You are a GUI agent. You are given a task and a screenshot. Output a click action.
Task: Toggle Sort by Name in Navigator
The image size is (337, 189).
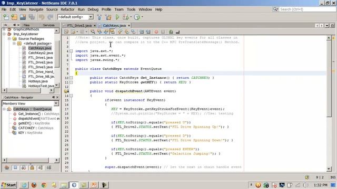pyautogui.click(x=41, y=167)
